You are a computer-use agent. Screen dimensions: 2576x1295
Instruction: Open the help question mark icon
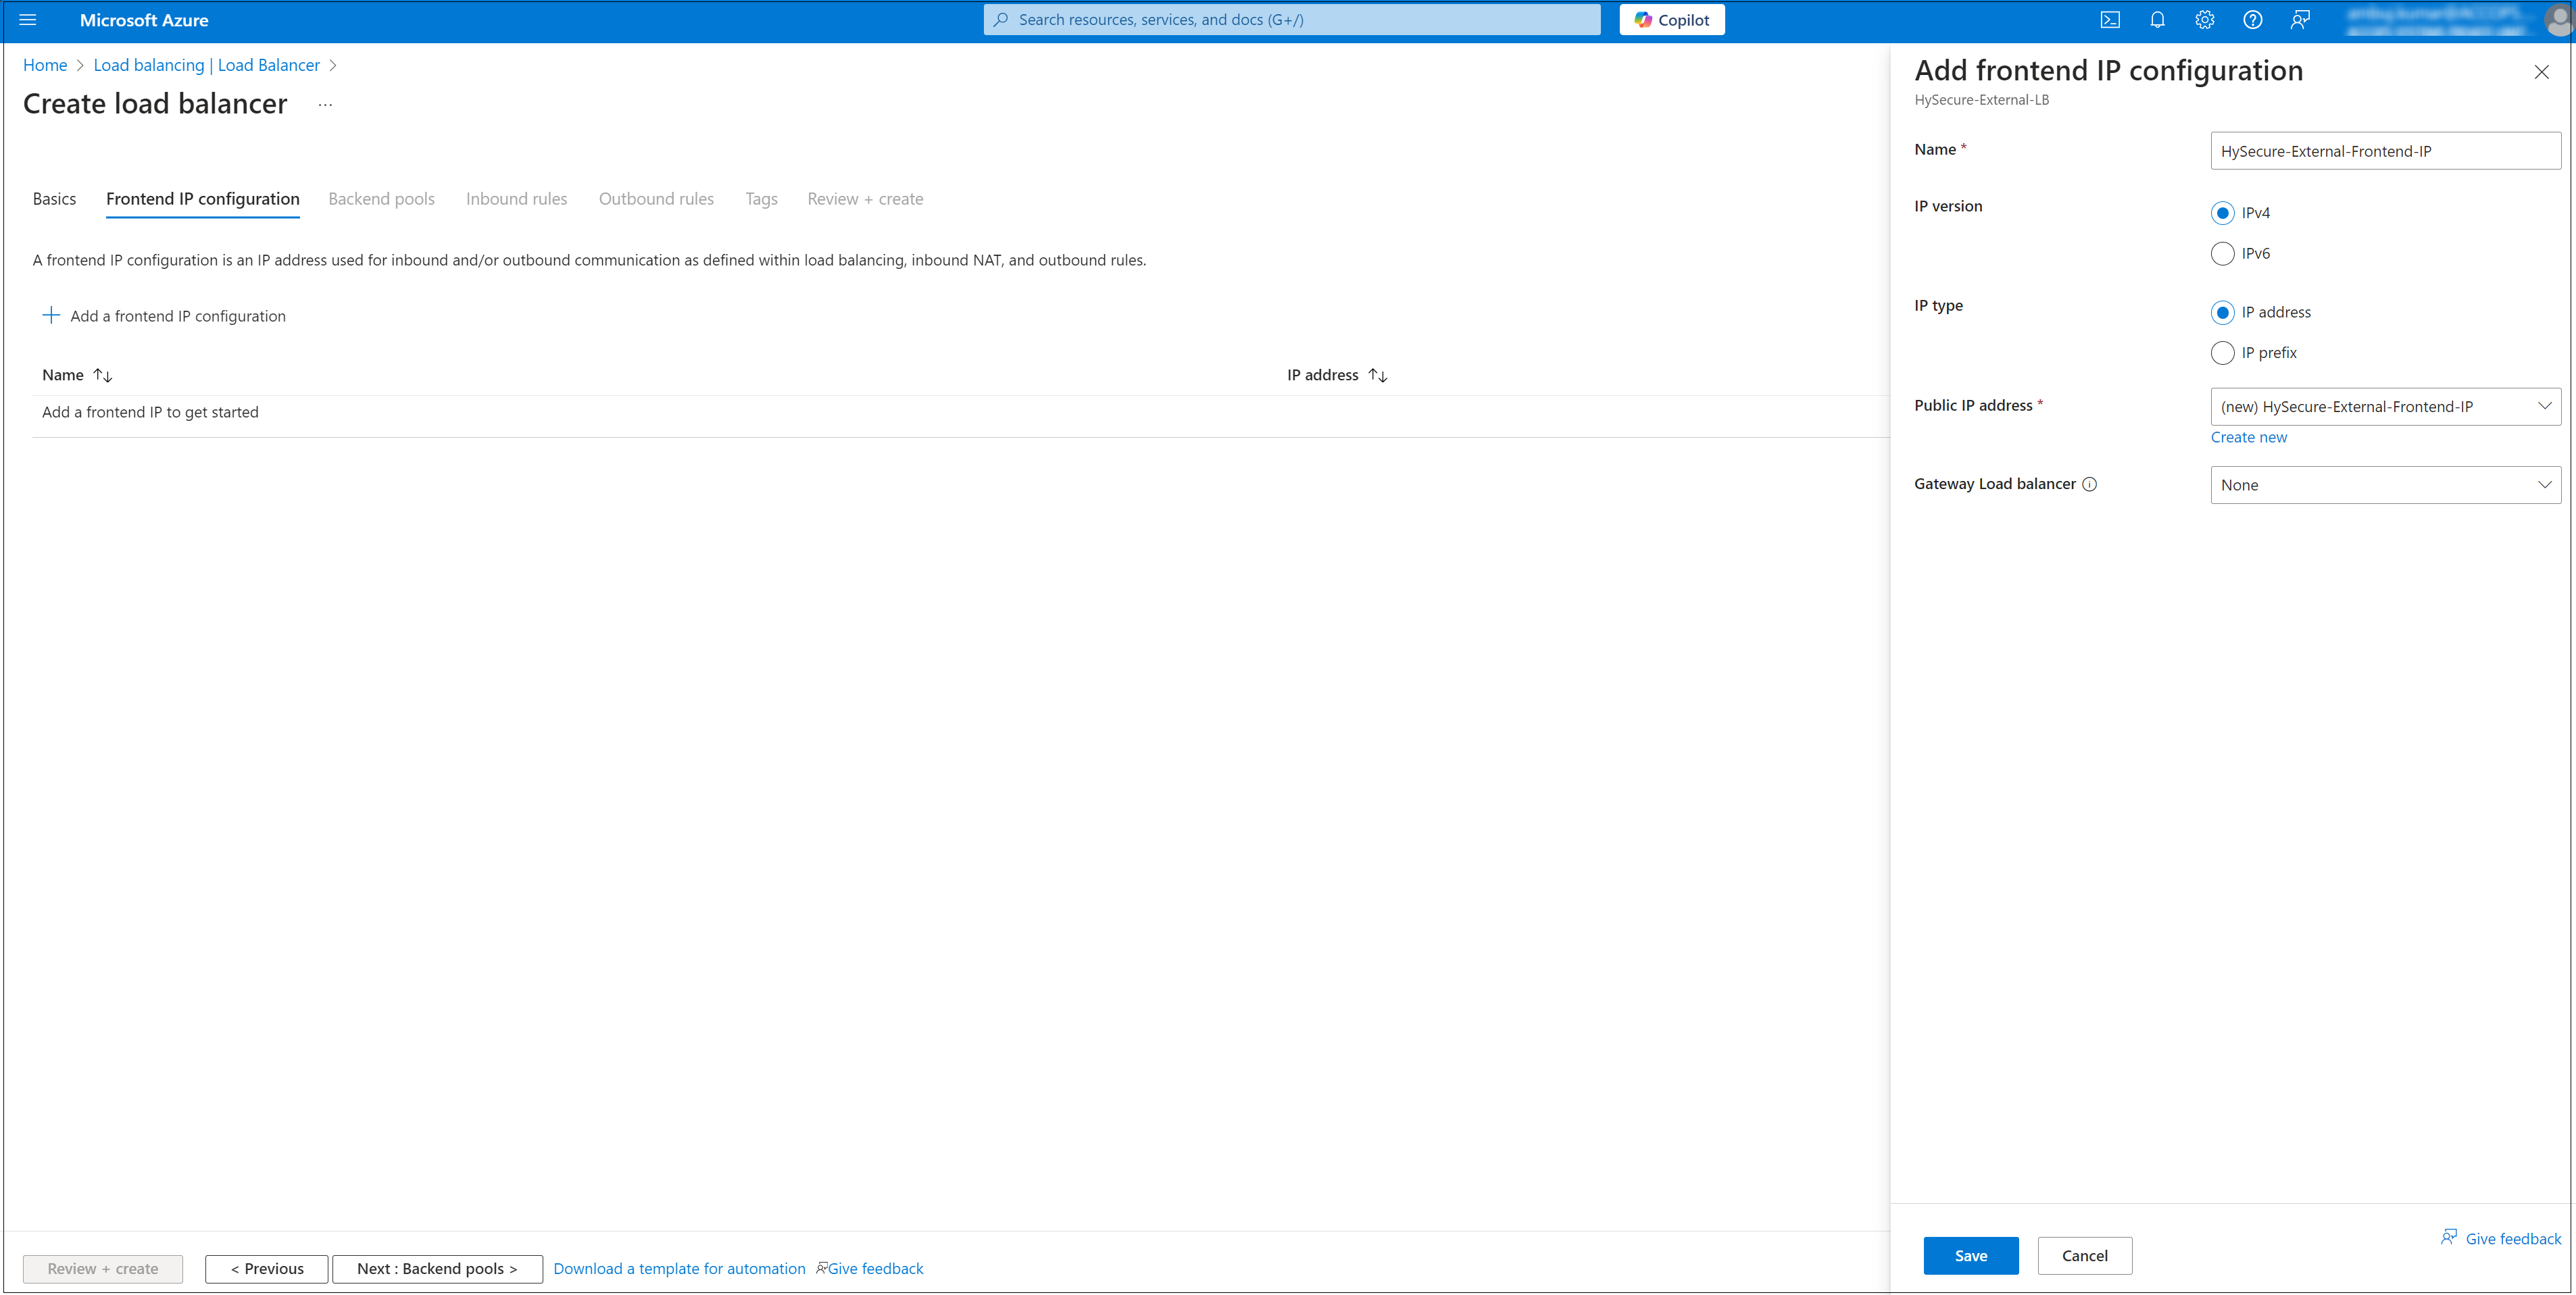[2252, 20]
